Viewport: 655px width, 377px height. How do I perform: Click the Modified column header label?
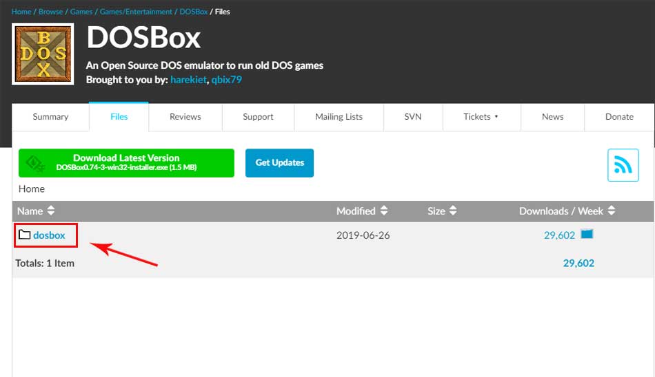pos(356,211)
